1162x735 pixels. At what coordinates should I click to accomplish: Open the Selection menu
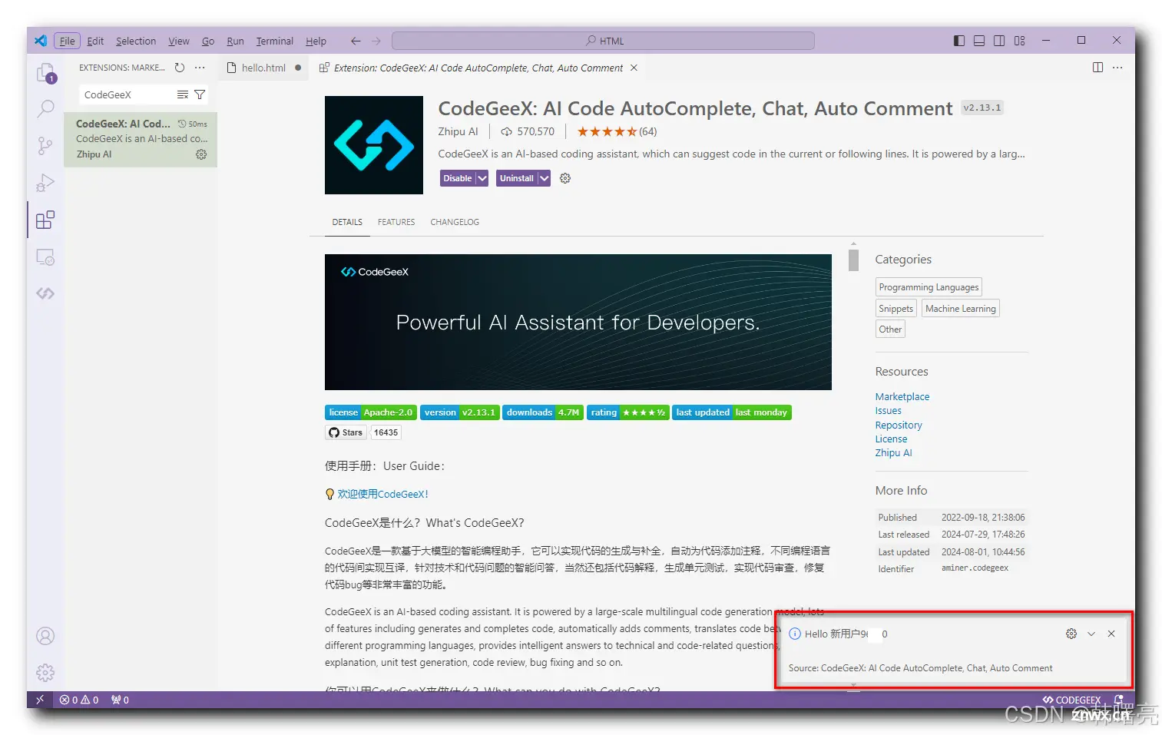coord(136,41)
